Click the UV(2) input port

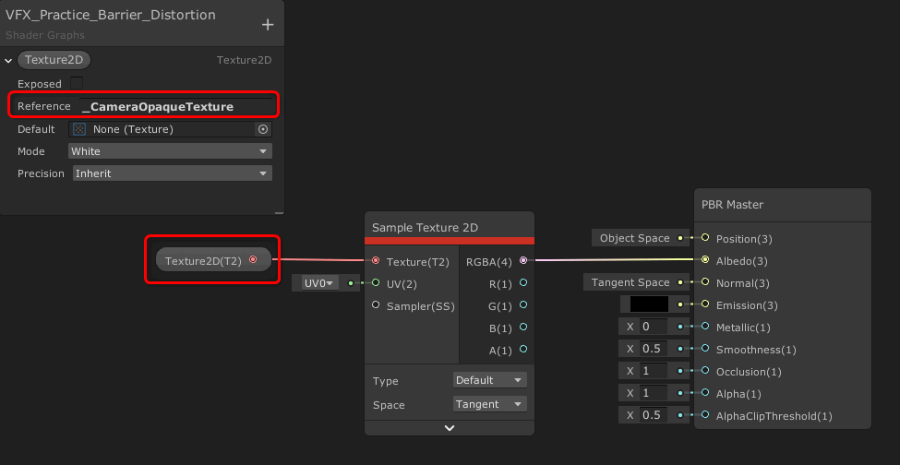click(376, 282)
